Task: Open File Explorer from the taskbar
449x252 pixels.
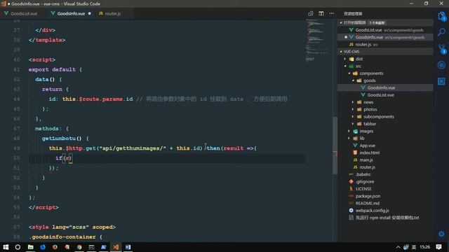Action: pyautogui.click(x=30, y=247)
